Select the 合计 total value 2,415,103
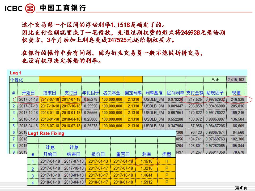This screenshot has width=255, height=191. point(236,80)
